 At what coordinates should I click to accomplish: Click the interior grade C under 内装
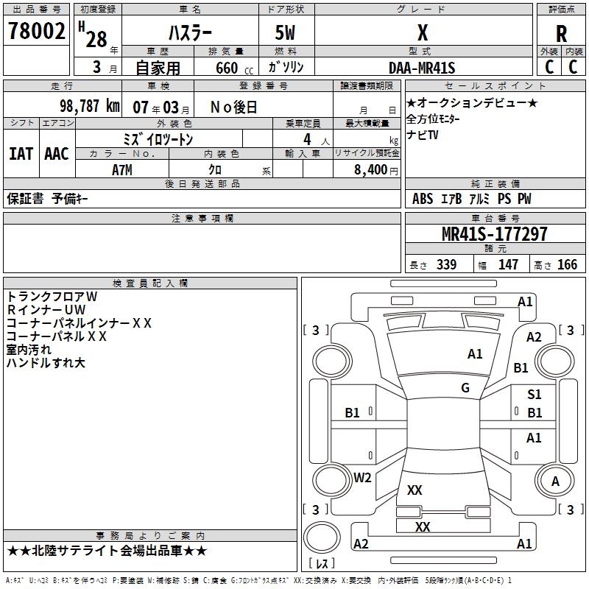[x=573, y=67]
